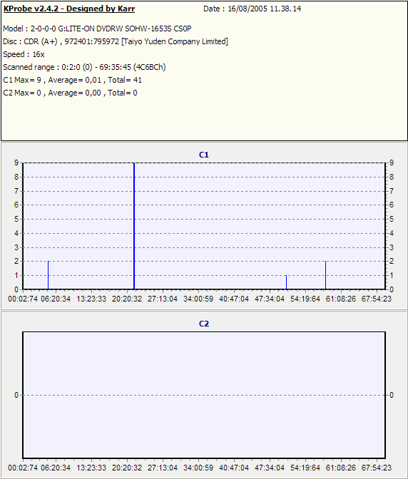This screenshot has width=408, height=479.
Task: Click the KProbe v2.4.2 title heading
Action: [x=69, y=9]
